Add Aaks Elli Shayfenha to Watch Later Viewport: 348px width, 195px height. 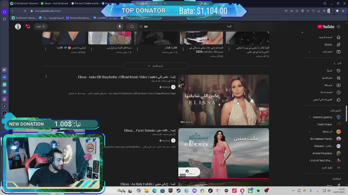(x=182, y=79)
